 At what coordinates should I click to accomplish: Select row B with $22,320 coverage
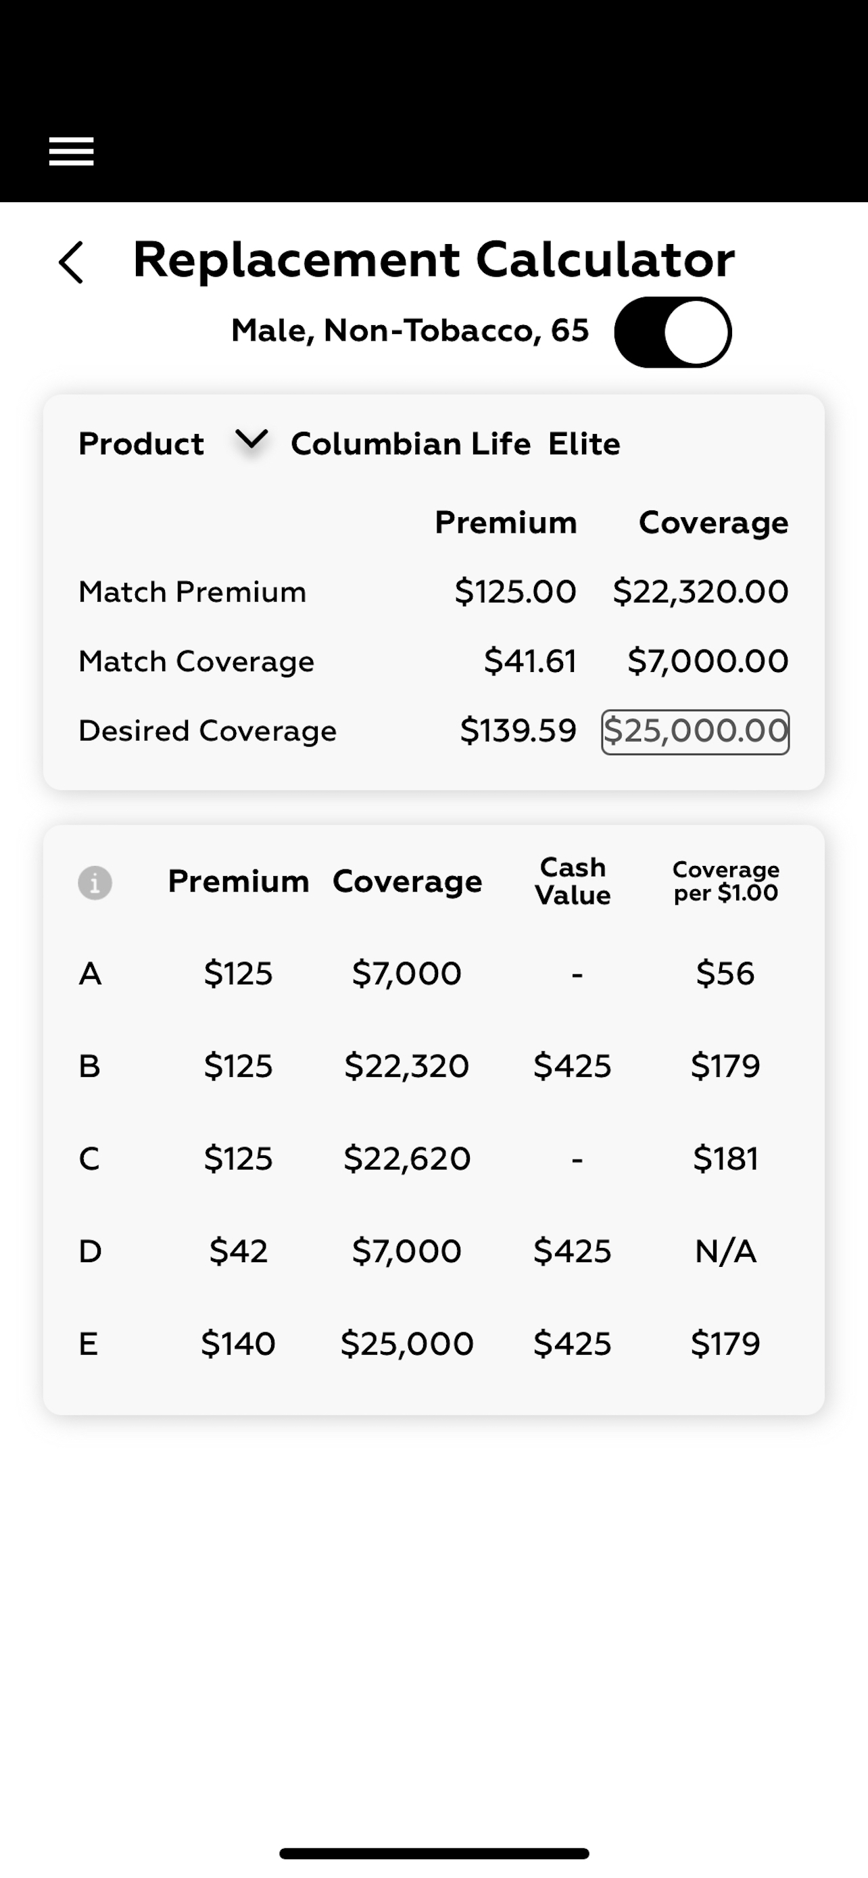tap(433, 1066)
